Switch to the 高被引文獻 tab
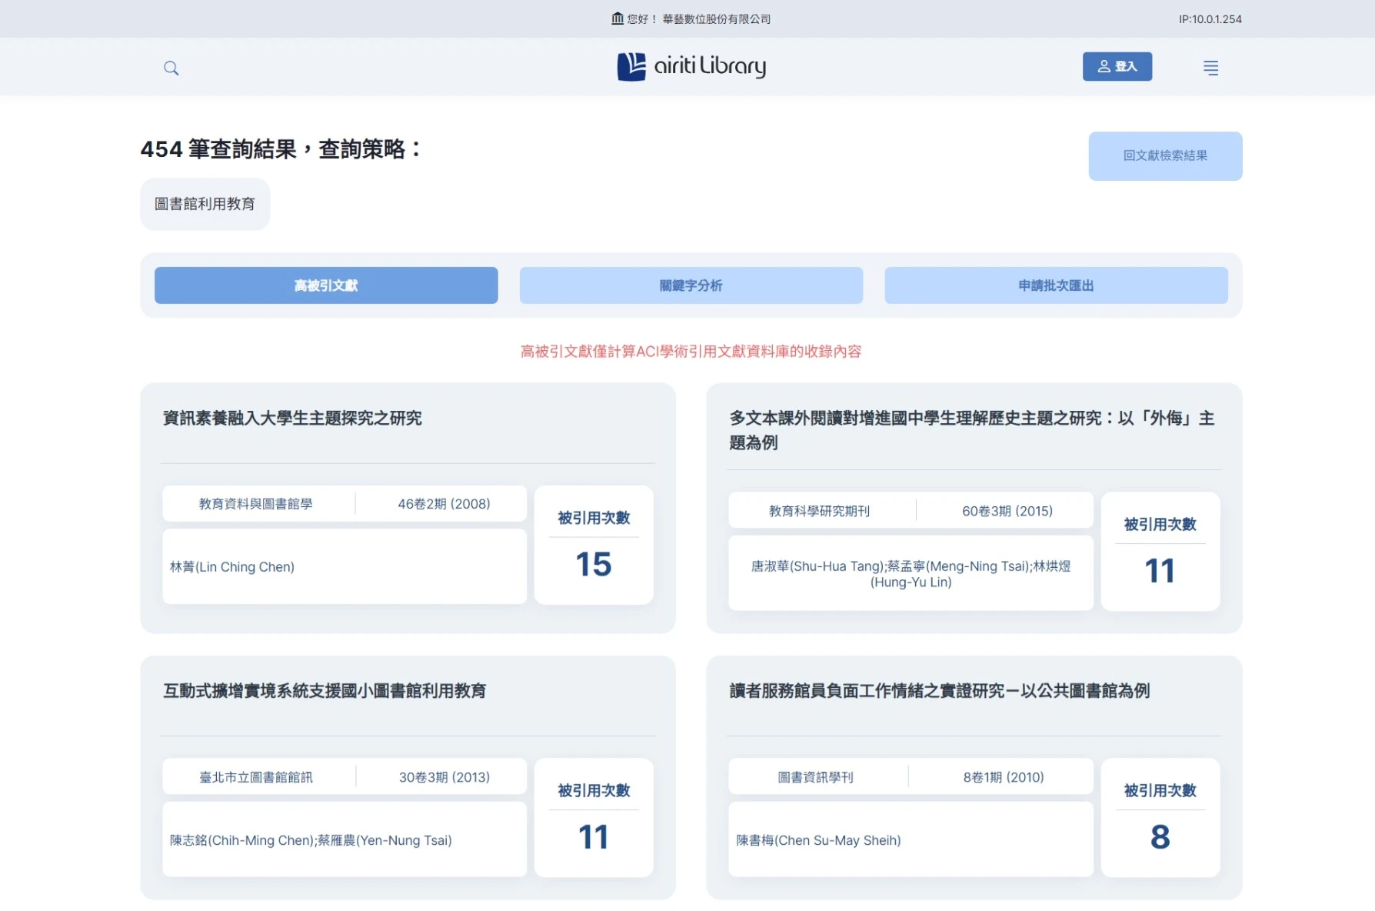Viewport: 1375px width, 911px height. pos(326,285)
